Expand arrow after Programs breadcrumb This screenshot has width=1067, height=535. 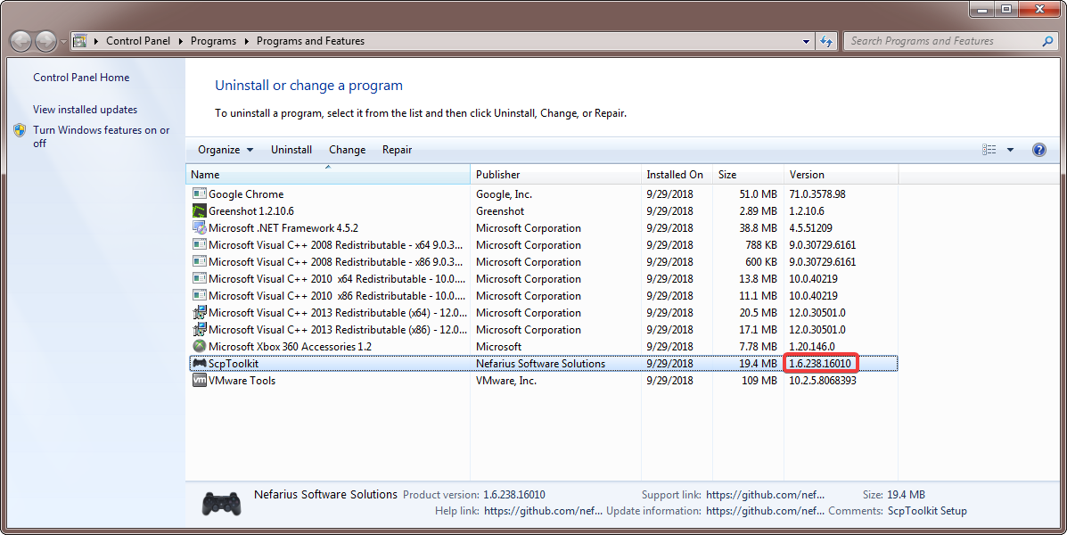(246, 42)
